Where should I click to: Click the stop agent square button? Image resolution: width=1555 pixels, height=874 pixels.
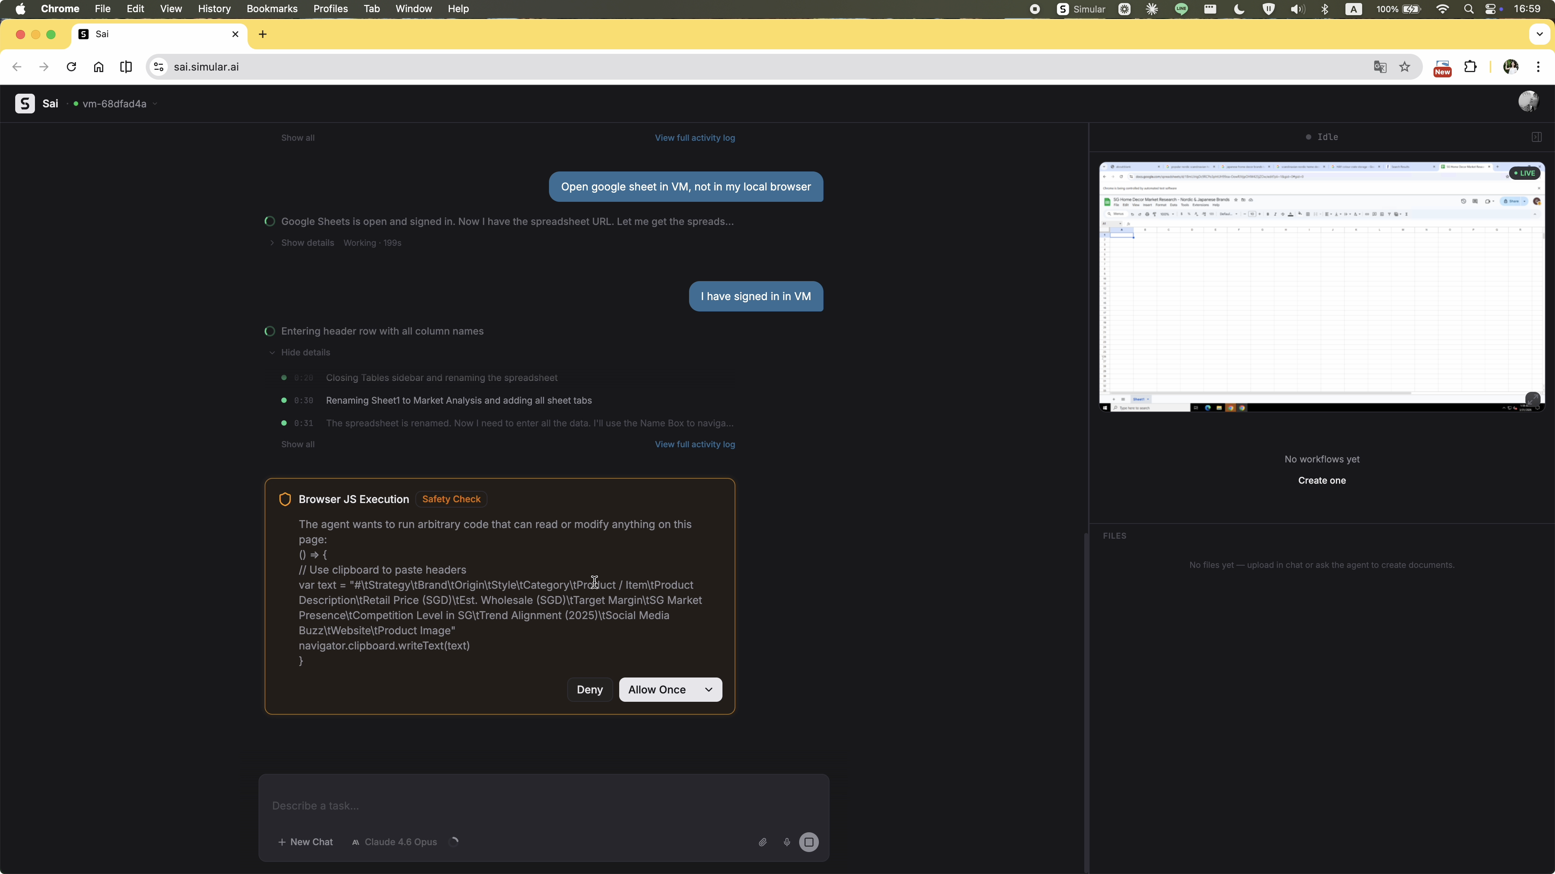click(x=809, y=842)
